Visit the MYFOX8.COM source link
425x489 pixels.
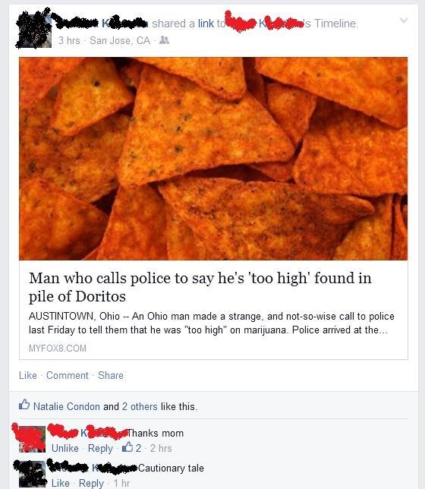[58, 348]
